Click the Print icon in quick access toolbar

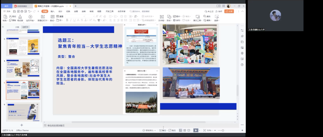coord(22,12)
